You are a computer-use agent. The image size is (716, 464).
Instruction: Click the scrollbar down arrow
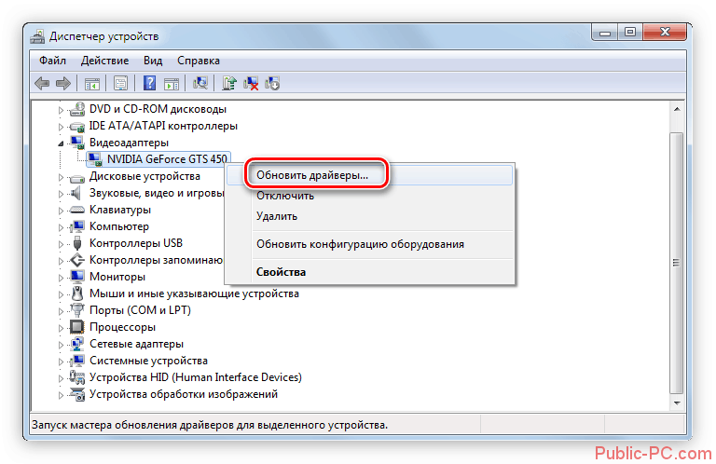pos(677,403)
